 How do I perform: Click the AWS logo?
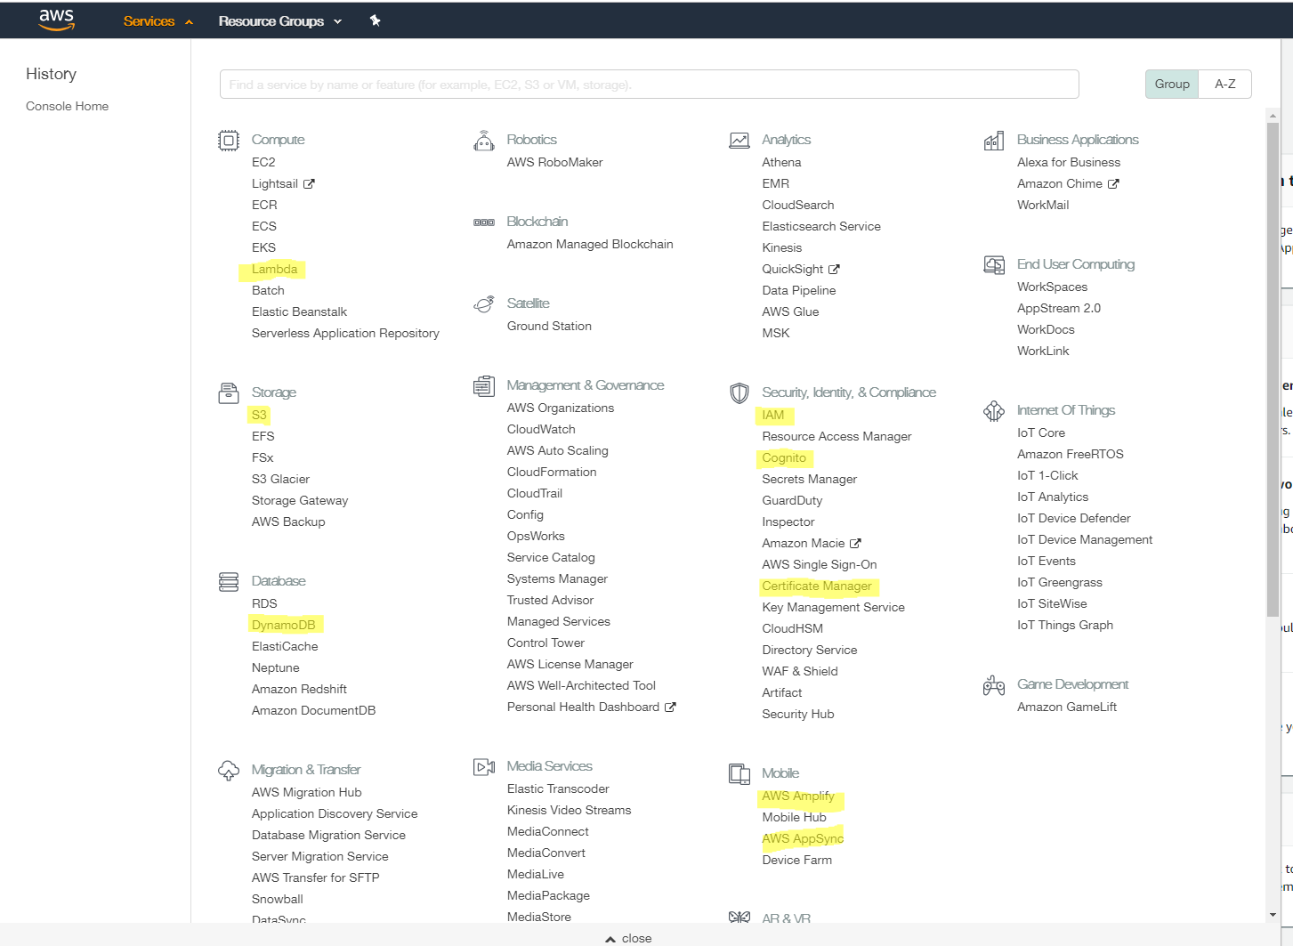tap(56, 20)
